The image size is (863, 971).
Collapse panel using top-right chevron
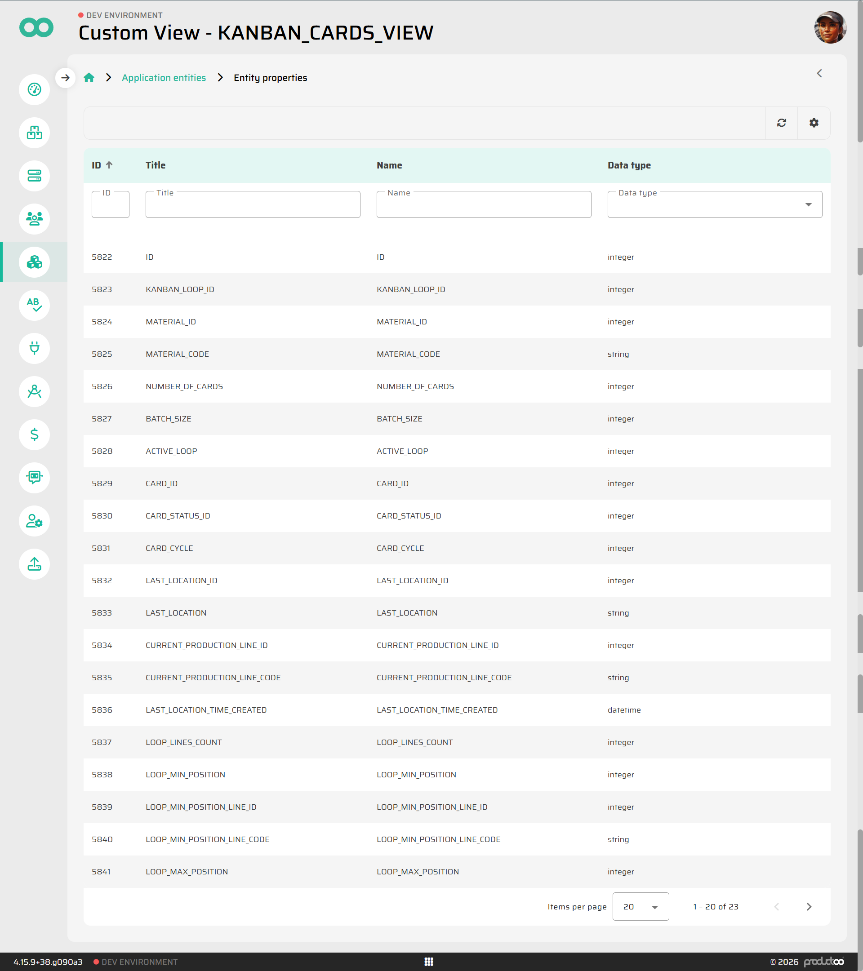tap(819, 73)
